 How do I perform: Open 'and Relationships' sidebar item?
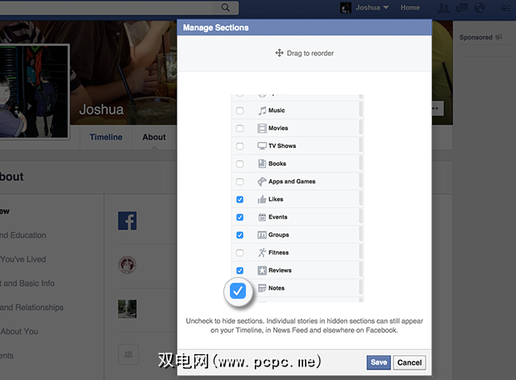coord(32,308)
